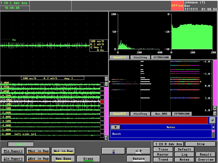Click the up/down stepper on the Notes header
This screenshot has height=163, width=218.
click(x=213, y=127)
